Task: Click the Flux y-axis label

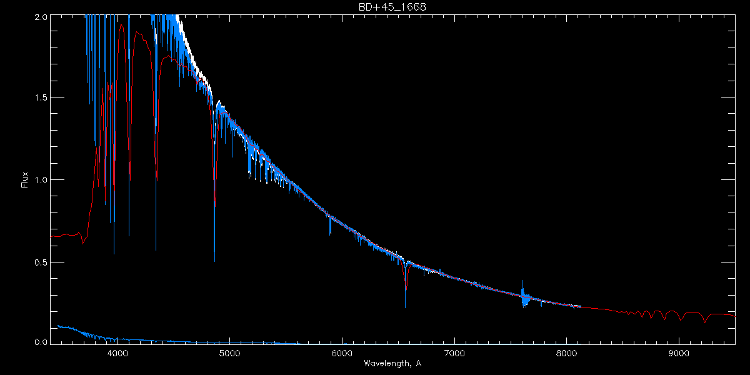Action: point(25,180)
